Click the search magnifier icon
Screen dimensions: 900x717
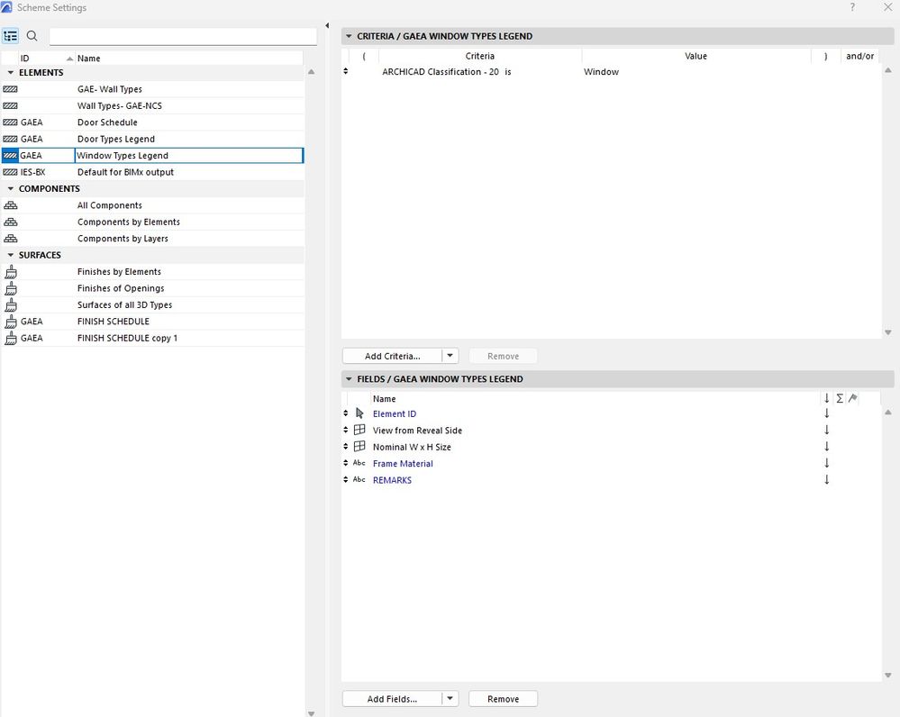coord(32,36)
